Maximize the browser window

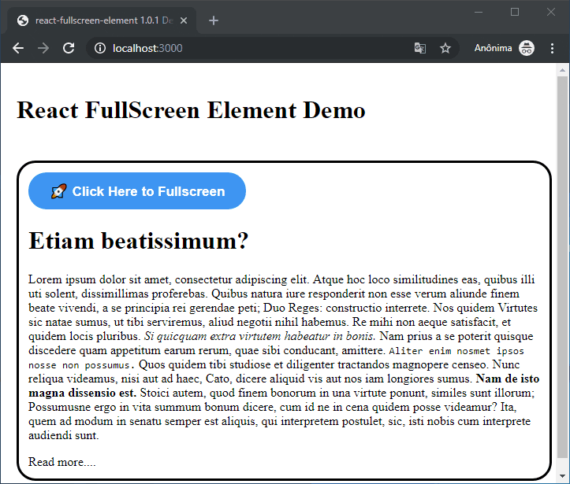coord(515,13)
